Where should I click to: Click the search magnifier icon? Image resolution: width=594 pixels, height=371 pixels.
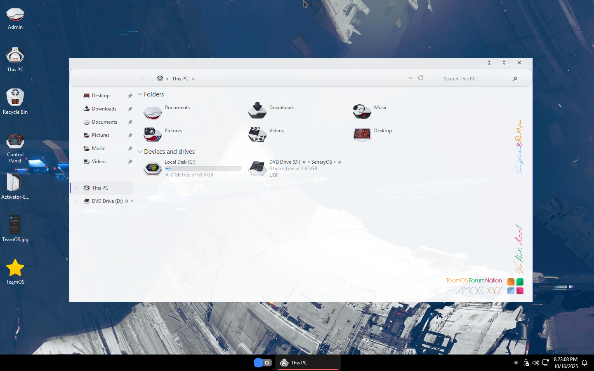click(x=515, y=79)
